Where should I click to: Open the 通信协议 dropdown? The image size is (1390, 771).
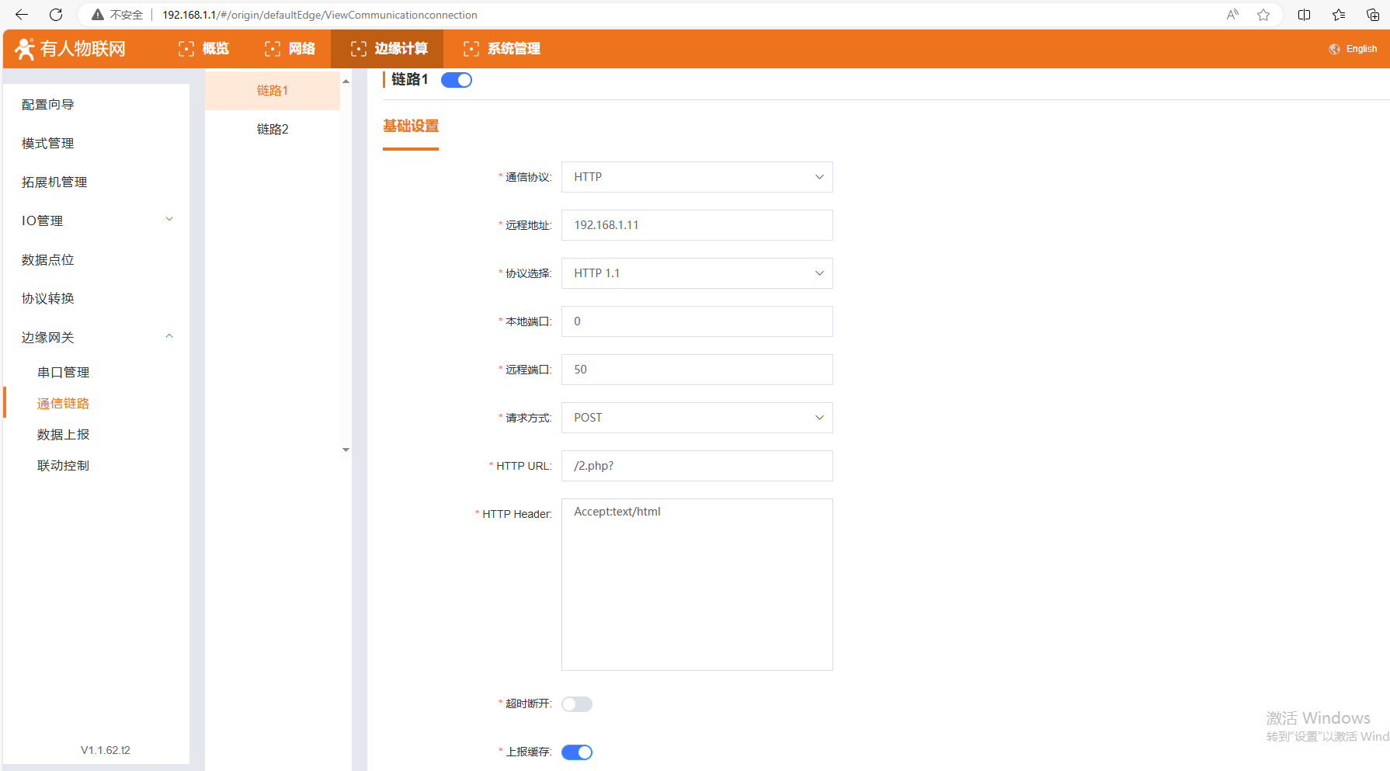(697, 177)
